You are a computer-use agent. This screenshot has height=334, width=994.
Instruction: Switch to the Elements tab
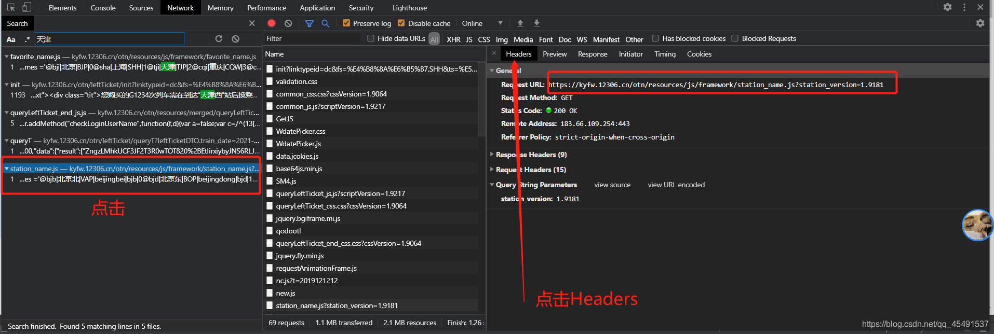coord(62,8)
